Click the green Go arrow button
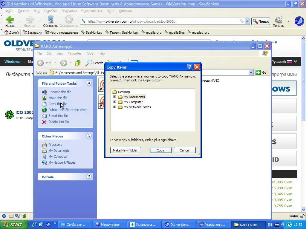 coord(258,72)
